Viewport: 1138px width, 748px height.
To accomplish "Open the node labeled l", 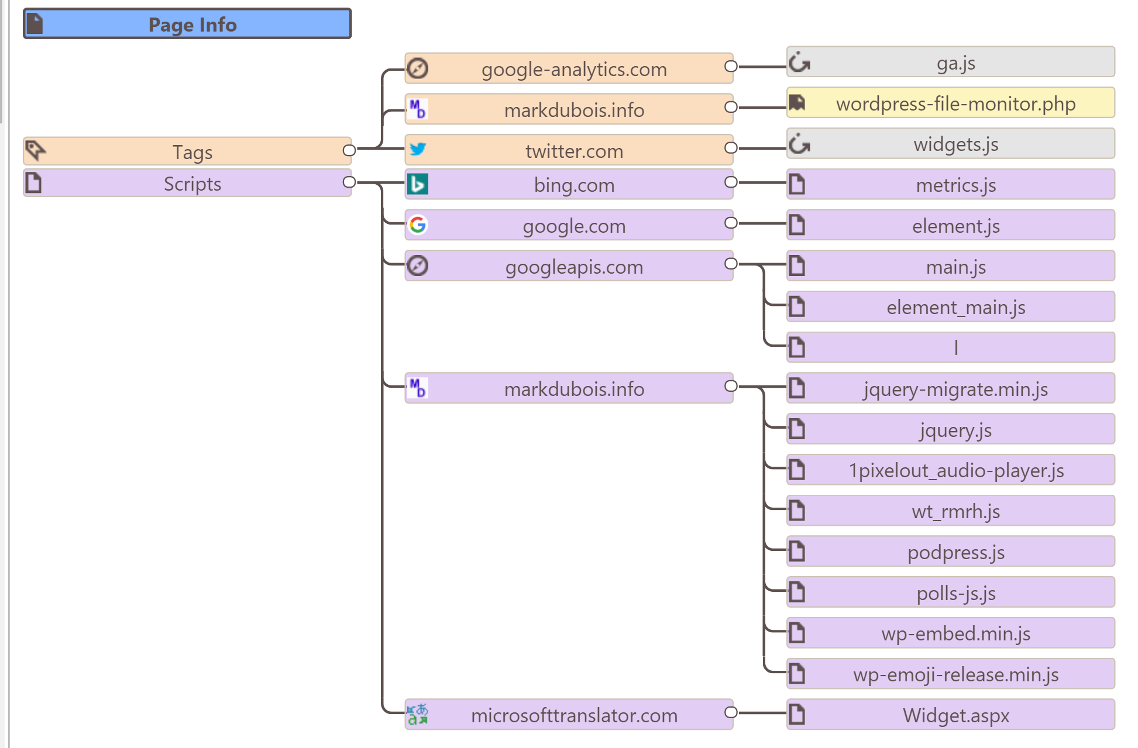I will pyautogui.click(x=951, y=347).
